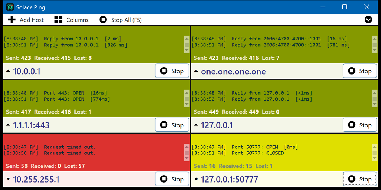Screen dimensions: 381x190
Task: Stop pinging one.one.one.one
Action: coord(360,71)
